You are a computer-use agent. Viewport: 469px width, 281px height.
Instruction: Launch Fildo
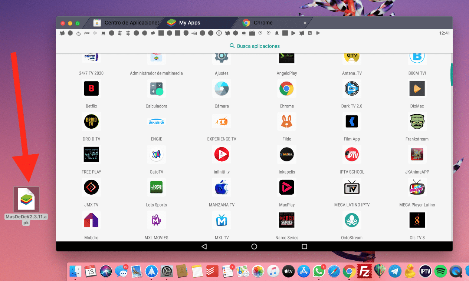286,121
